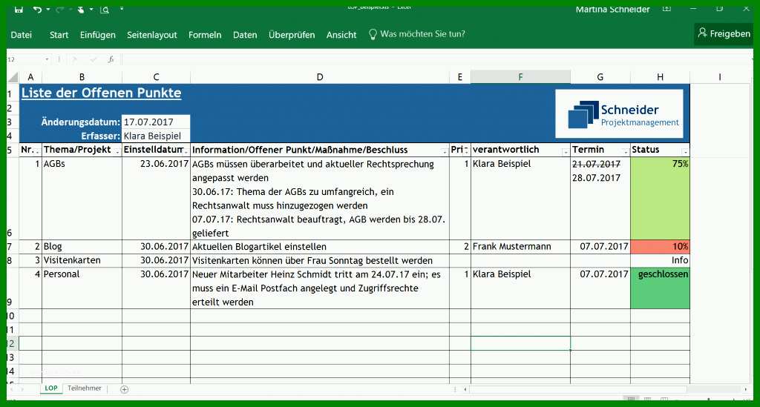This screenshot has height=407, width=760.
Task: Open ribbon display options icon
Action: pyautogui.click(x=667, y=9)
